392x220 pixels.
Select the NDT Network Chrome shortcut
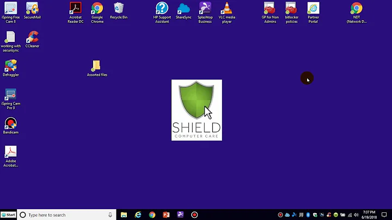tap(357, 13)
